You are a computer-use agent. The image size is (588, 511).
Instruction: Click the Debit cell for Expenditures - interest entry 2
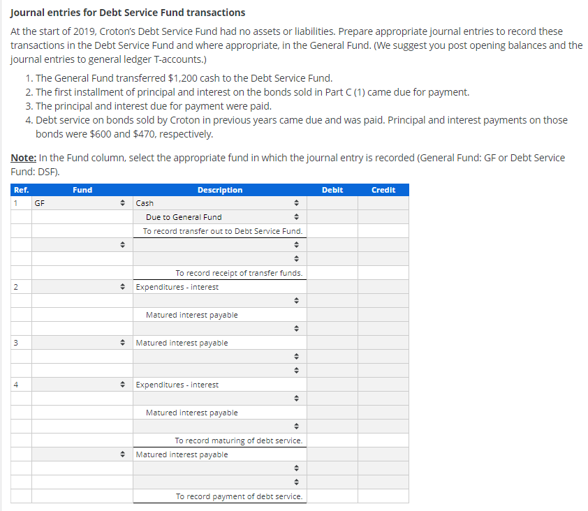point(332,287)
